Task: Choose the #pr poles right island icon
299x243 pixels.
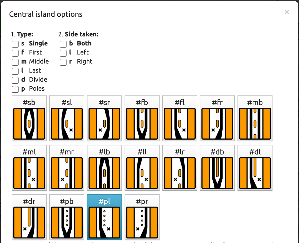Action: pyautogui.click(x=142, y=217)
